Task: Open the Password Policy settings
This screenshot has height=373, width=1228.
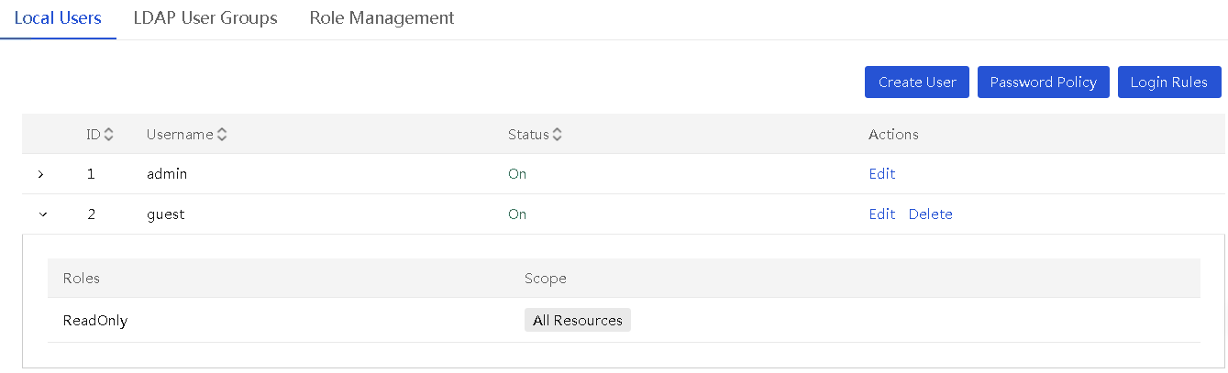Action: [x=1044, y=82]
